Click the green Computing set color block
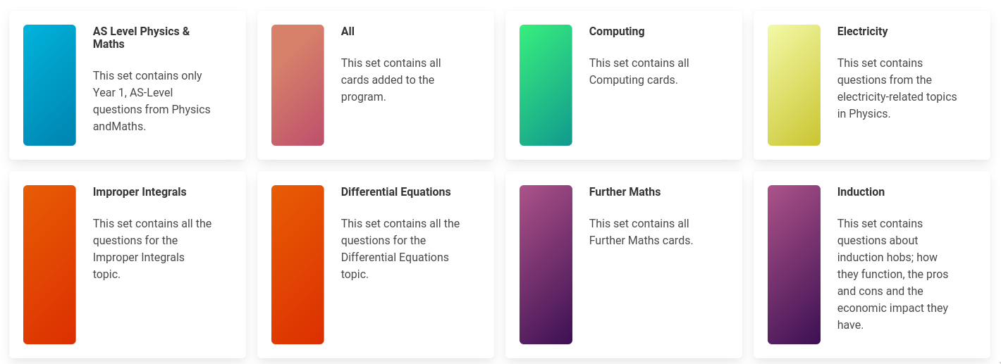 pos(546,85)
